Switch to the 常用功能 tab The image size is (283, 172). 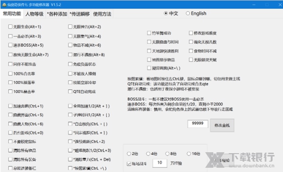tap(12, 14)
